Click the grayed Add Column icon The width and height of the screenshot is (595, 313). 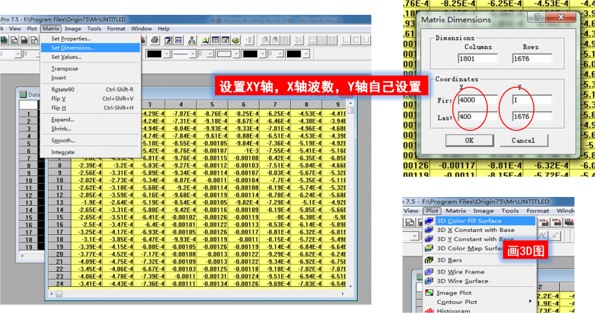coord(249,40)
